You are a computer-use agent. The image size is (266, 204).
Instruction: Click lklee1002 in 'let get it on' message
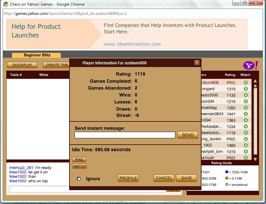[18, 172]
